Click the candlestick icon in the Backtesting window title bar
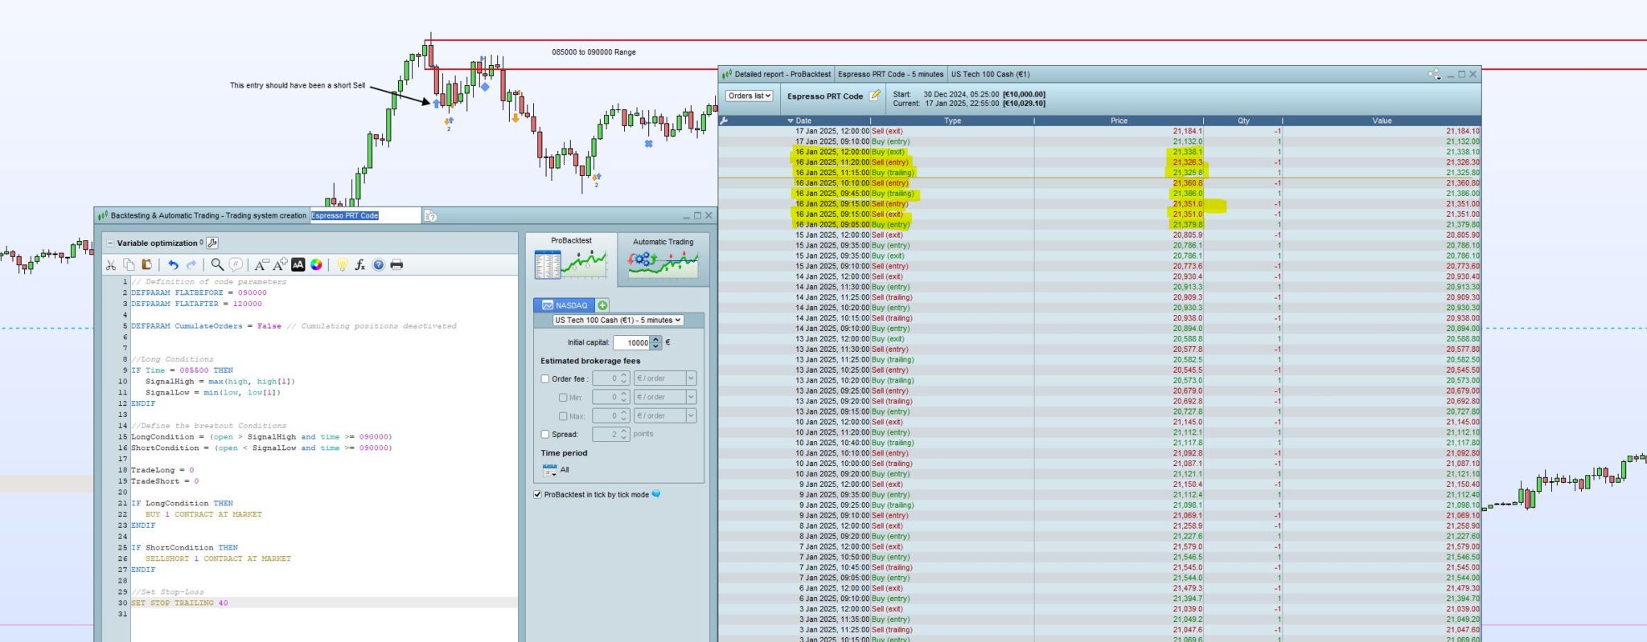The width and height of the screenshot is (1647, 642). pyautogui.click(x=102, y=215)
